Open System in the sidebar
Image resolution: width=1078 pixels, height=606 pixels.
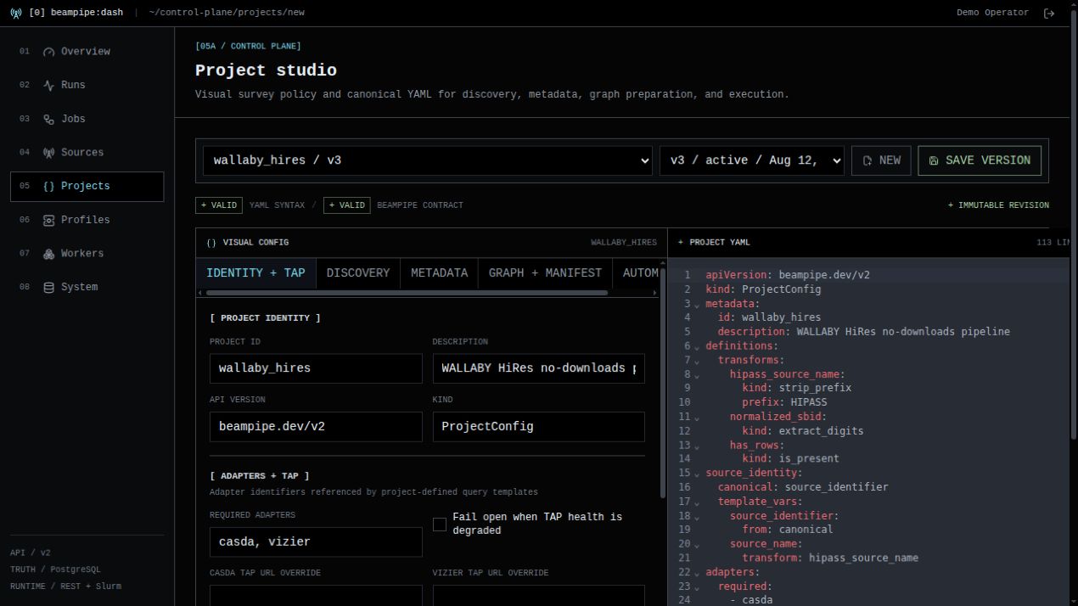pyautogui.click(x=87, y=288)
